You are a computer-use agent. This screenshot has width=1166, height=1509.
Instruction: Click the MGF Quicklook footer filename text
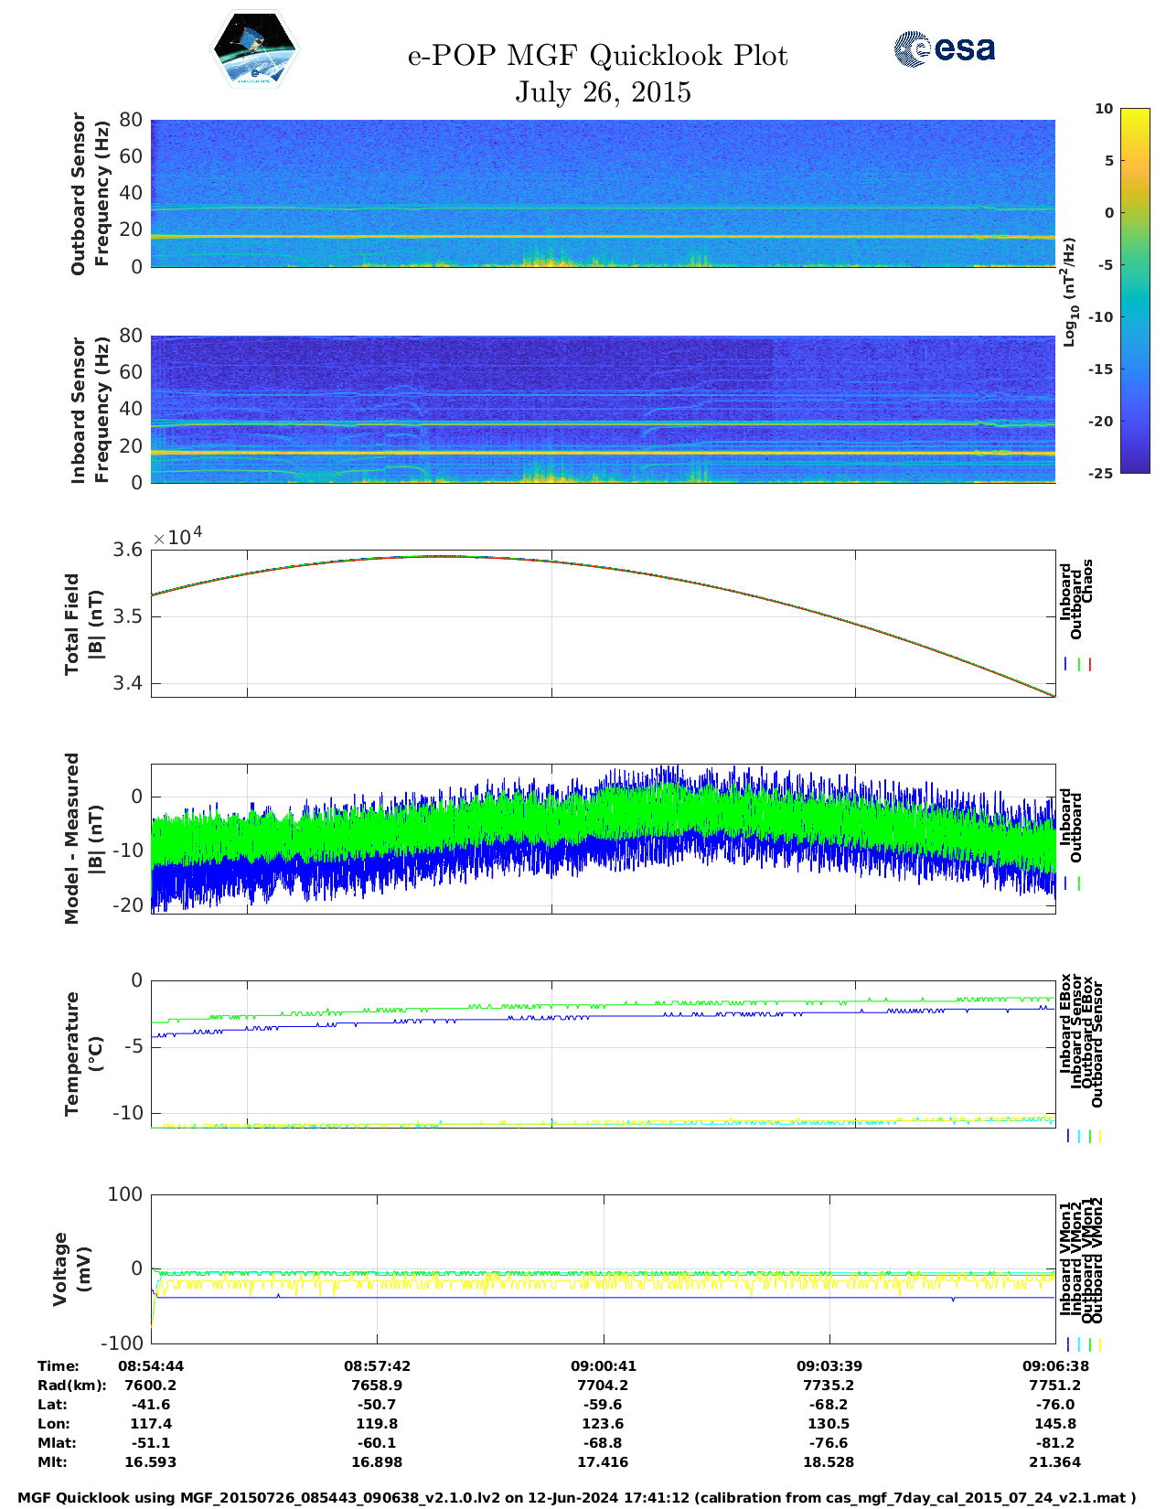(x=577, y=1498)
